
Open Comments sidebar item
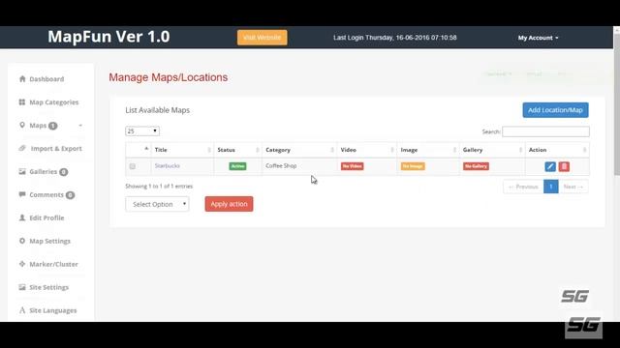[46, 194]
